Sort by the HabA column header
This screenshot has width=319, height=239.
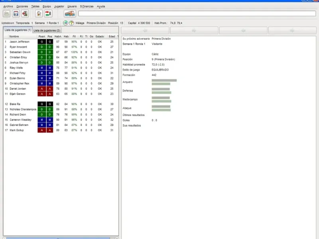coord(58,37)
